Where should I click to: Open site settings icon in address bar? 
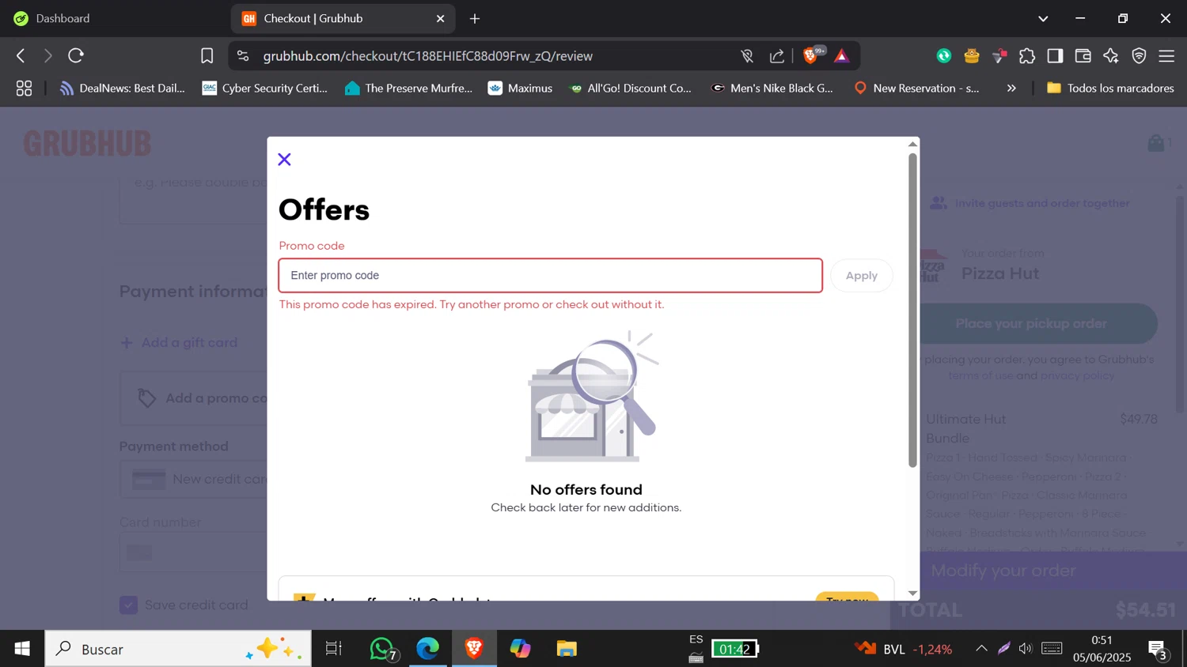[x=243, y=56]
